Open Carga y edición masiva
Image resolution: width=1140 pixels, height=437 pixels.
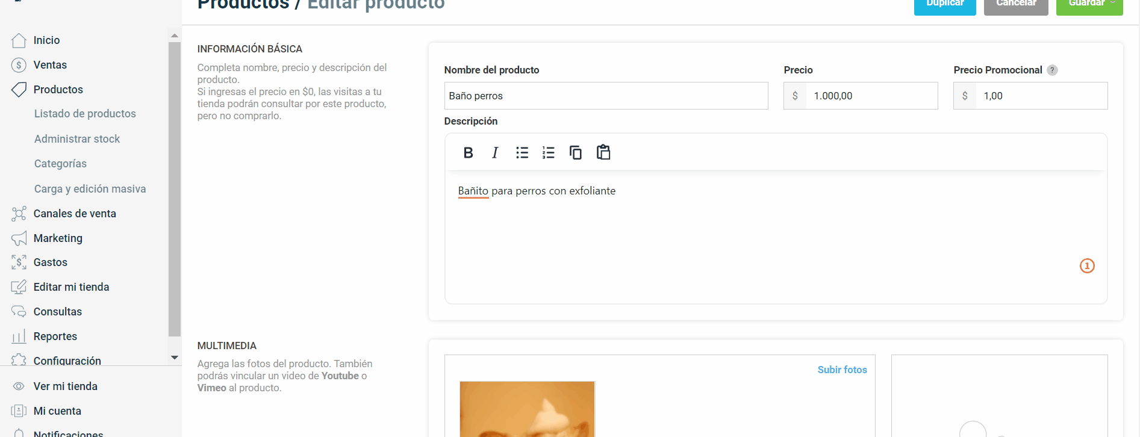coord(90,189)
